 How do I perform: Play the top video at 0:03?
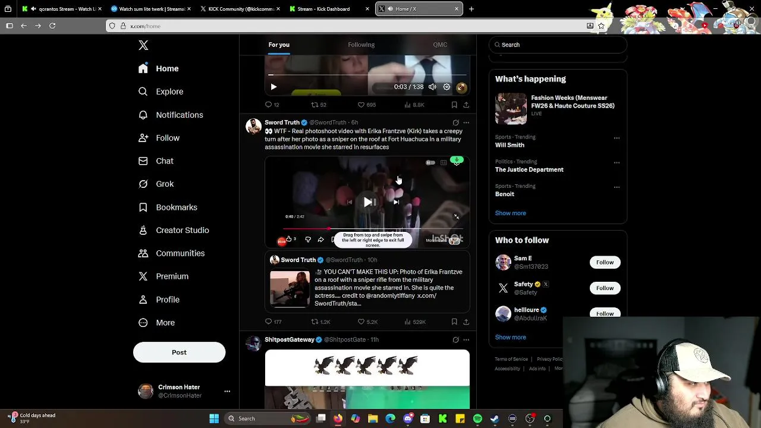click(273, 87)
